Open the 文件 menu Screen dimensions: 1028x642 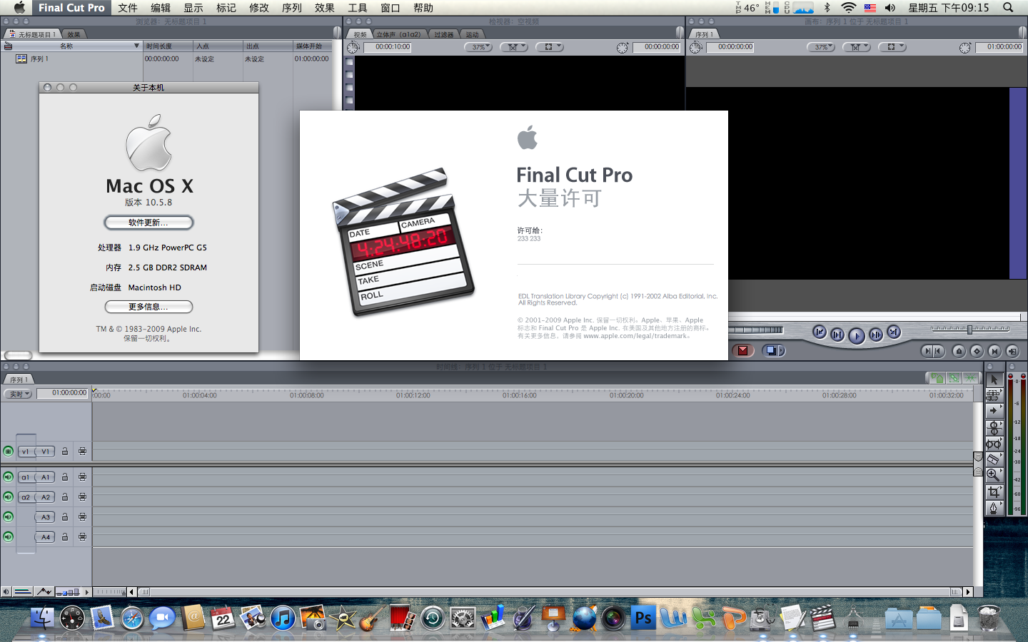click(128, 8)
